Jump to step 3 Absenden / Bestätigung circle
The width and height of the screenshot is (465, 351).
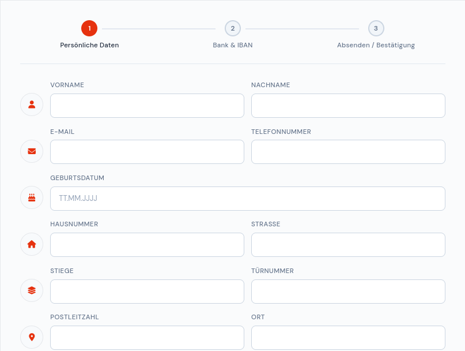point(376,28)
